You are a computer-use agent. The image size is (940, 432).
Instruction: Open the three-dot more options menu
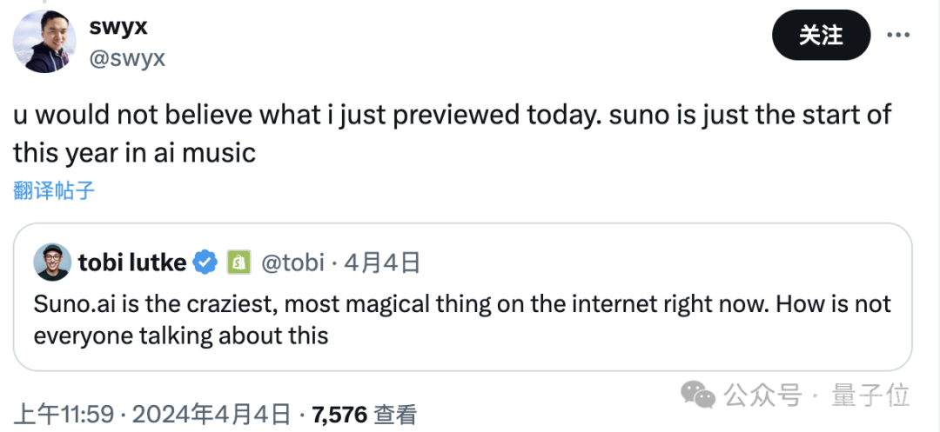[898, 35]
